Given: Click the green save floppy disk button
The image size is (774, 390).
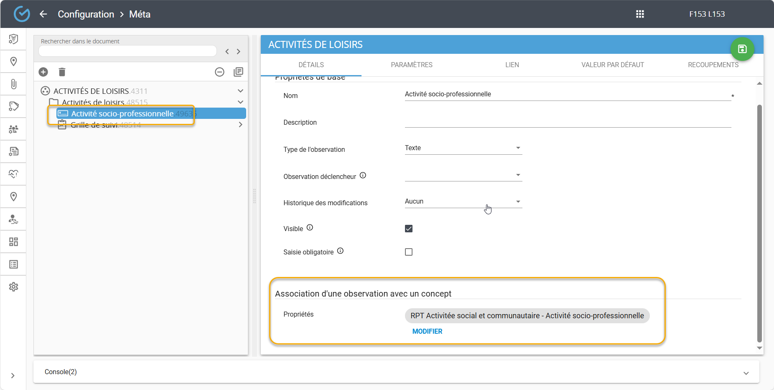Looking at the screenshot, I should (742, 49).
